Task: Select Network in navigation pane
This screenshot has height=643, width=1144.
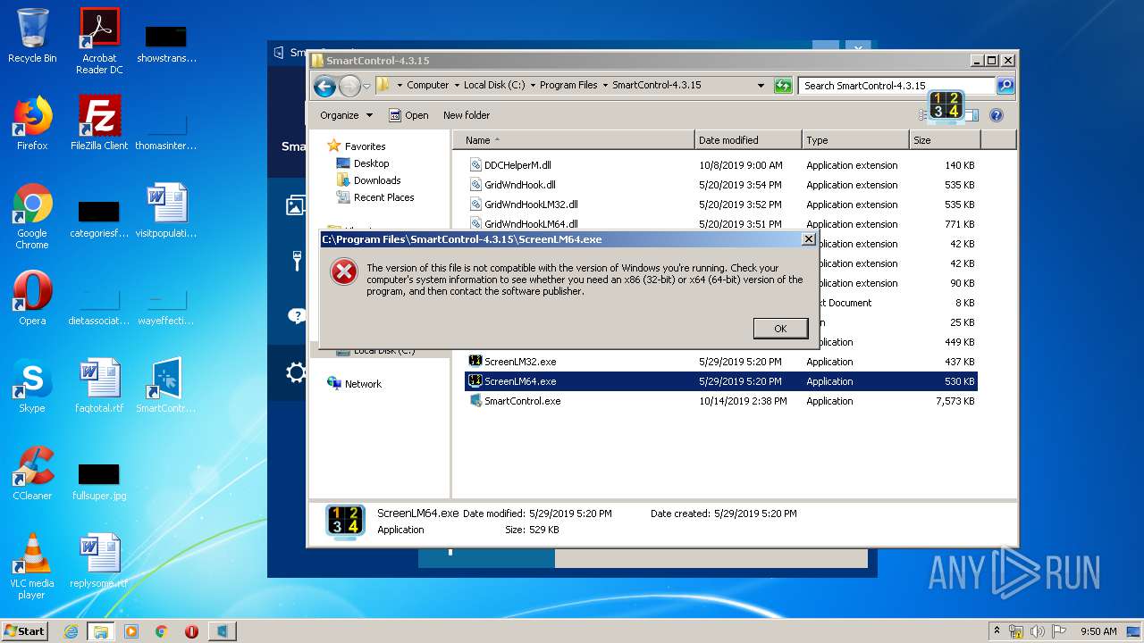Action: [362, 384]
